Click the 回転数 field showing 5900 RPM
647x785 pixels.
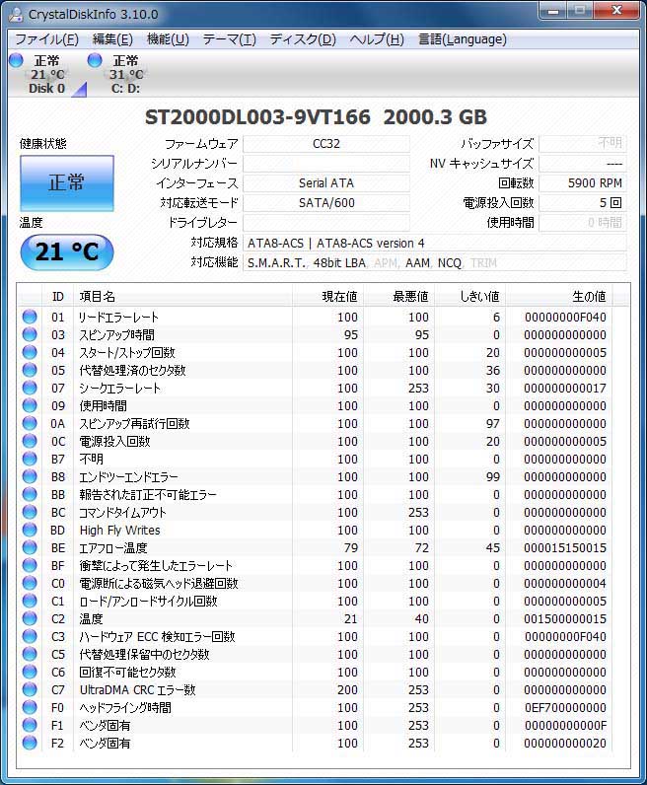click(x=583, y=183)
